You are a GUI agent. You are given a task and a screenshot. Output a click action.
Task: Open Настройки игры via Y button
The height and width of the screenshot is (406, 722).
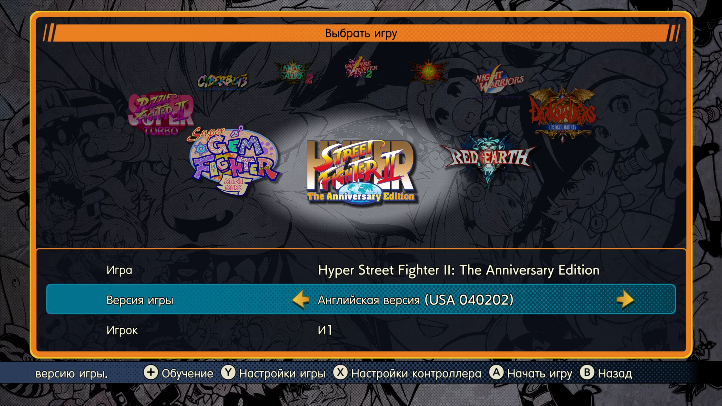click(x=273, y=373)
